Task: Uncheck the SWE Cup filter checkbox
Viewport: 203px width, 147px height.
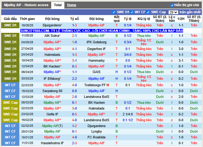Action: (148, 12)
